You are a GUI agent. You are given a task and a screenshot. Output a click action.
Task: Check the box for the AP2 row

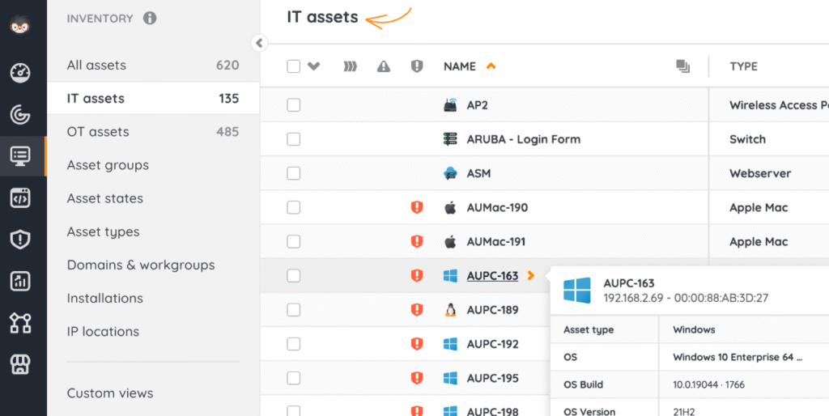294,105
